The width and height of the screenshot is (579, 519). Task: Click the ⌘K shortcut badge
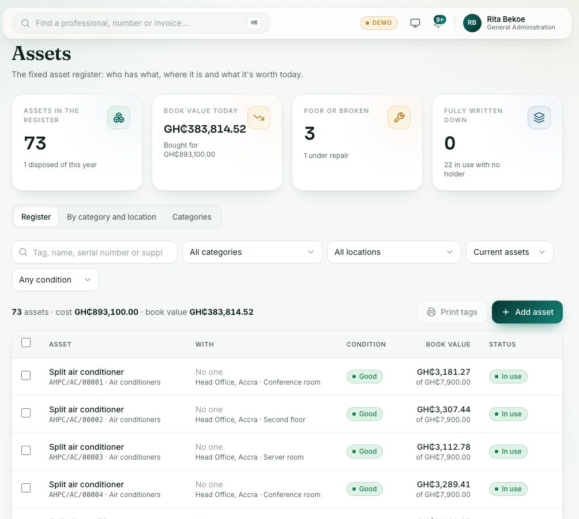254,23
